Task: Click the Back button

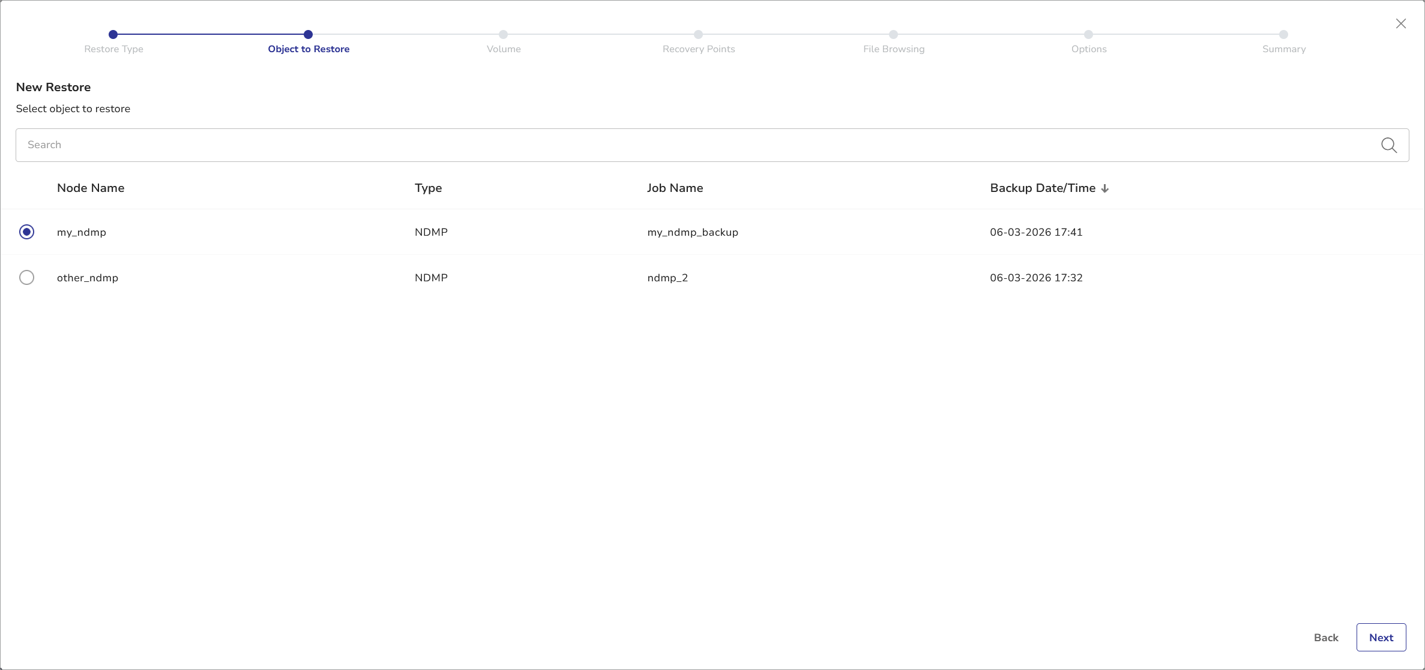Action: (x=1325, y=638)
